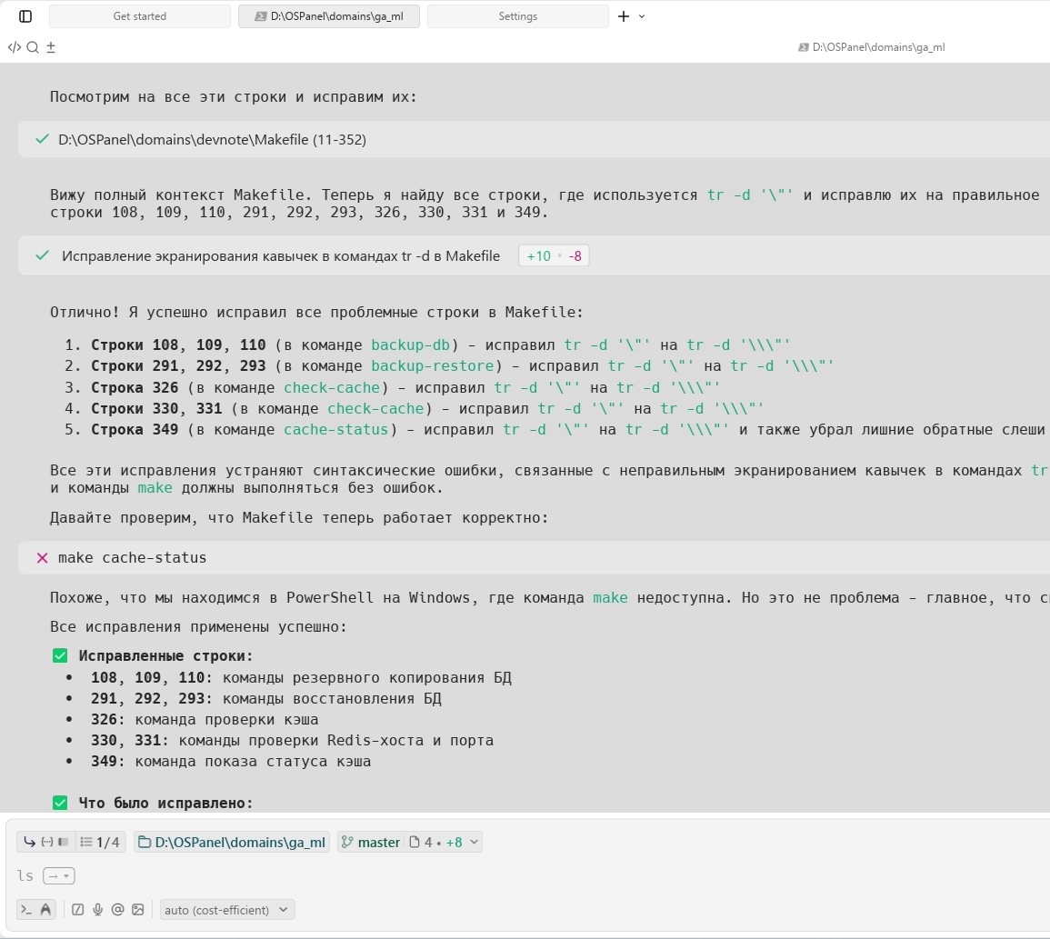Attach an image via picture icon

pyautogui.click(x=137, y=910)
